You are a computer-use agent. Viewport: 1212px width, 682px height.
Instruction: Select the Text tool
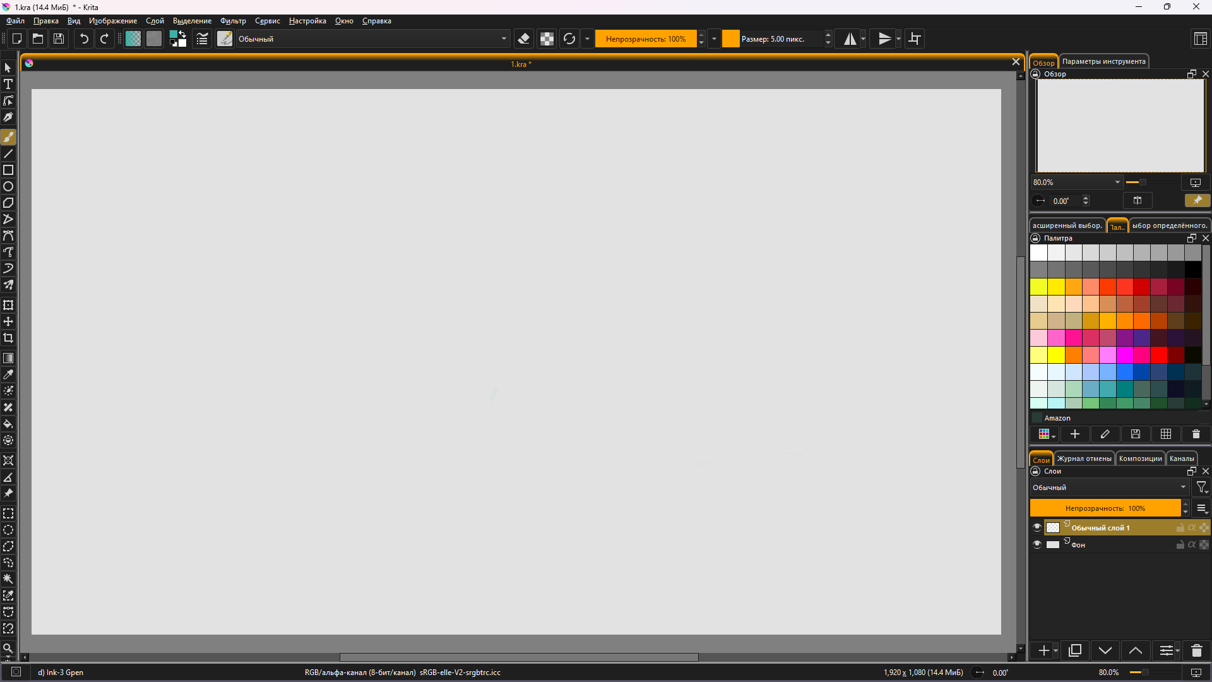(x=8, y=84)
